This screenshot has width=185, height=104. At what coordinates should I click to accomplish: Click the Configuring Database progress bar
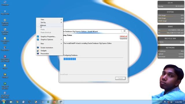pyautogui.click(x=93, y=59)
